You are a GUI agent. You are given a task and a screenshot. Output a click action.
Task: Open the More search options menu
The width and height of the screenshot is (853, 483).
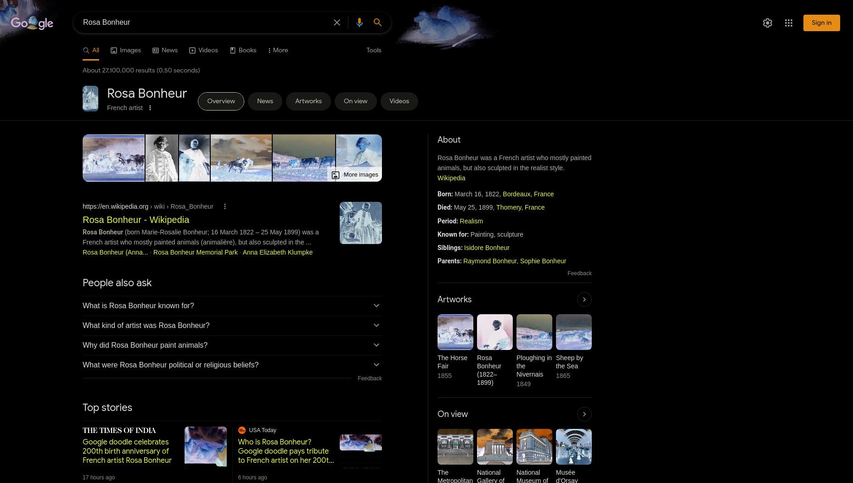click(278, 50)
